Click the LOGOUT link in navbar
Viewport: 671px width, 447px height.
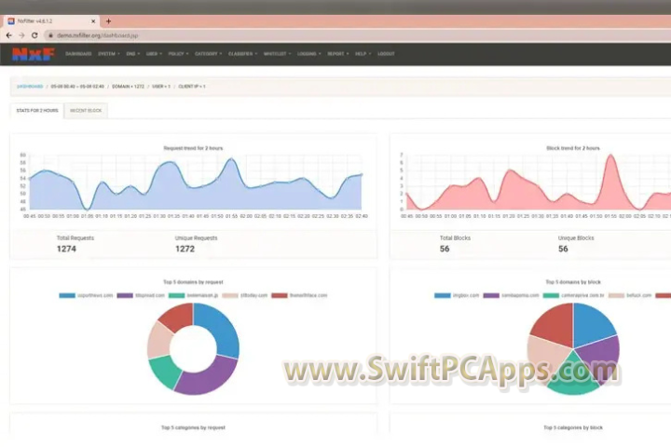[386, 54]
